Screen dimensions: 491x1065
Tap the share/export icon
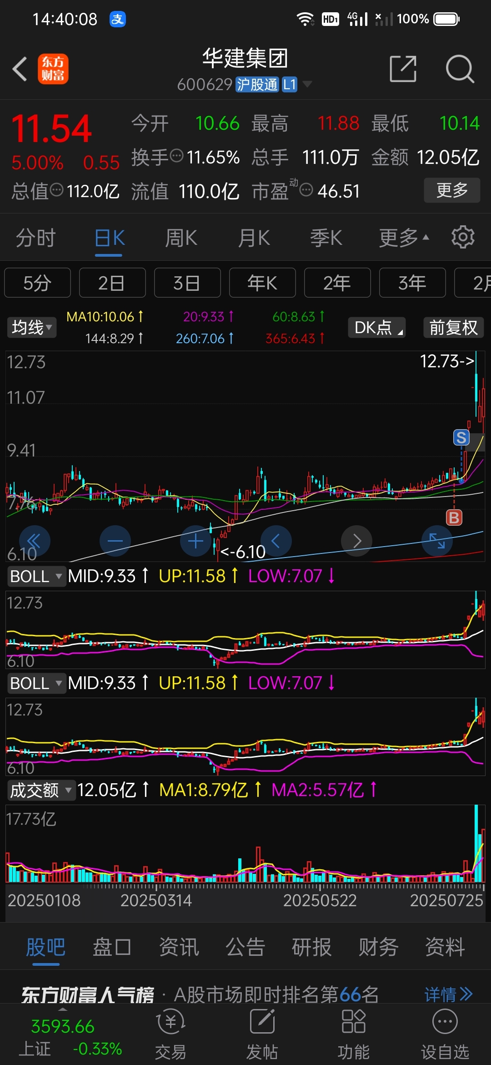pos(403,69)
